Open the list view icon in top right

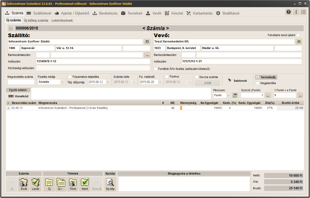point(303,12)
